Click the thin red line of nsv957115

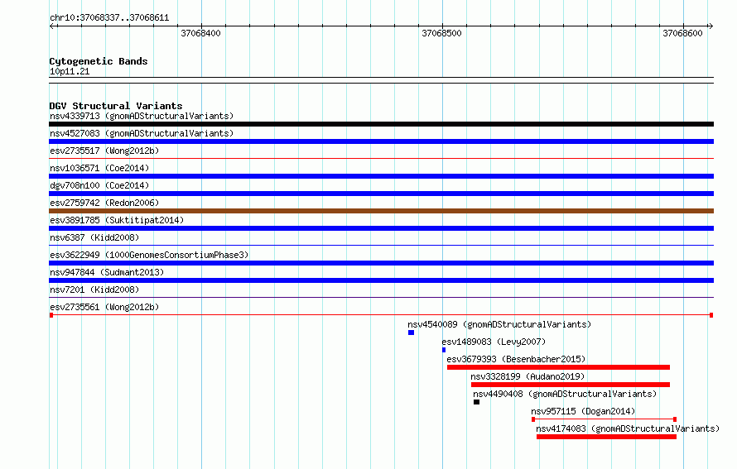[x=604, y=419]
